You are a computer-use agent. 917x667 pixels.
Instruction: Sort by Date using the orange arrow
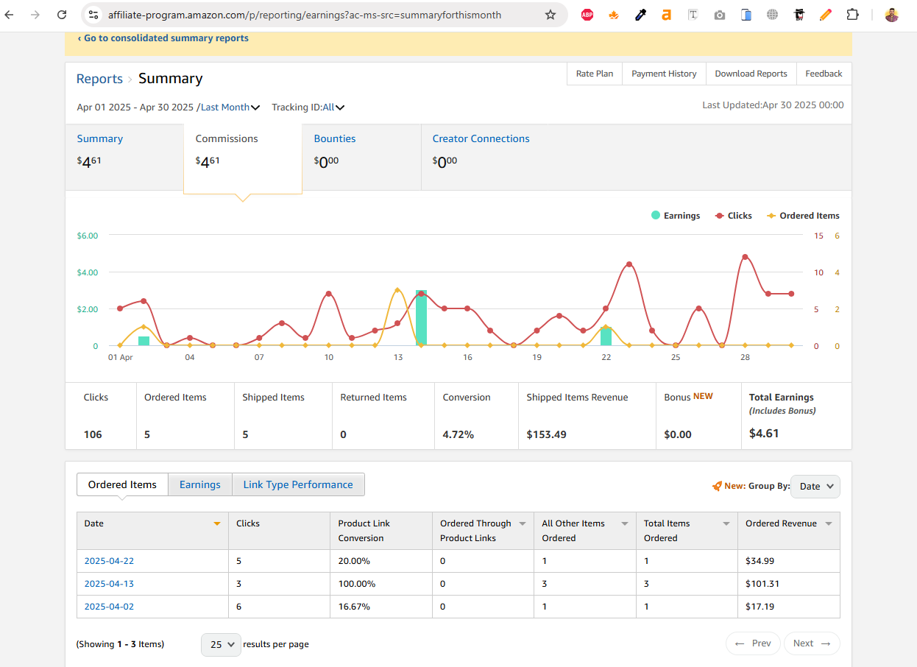click(x=216, y=523)
